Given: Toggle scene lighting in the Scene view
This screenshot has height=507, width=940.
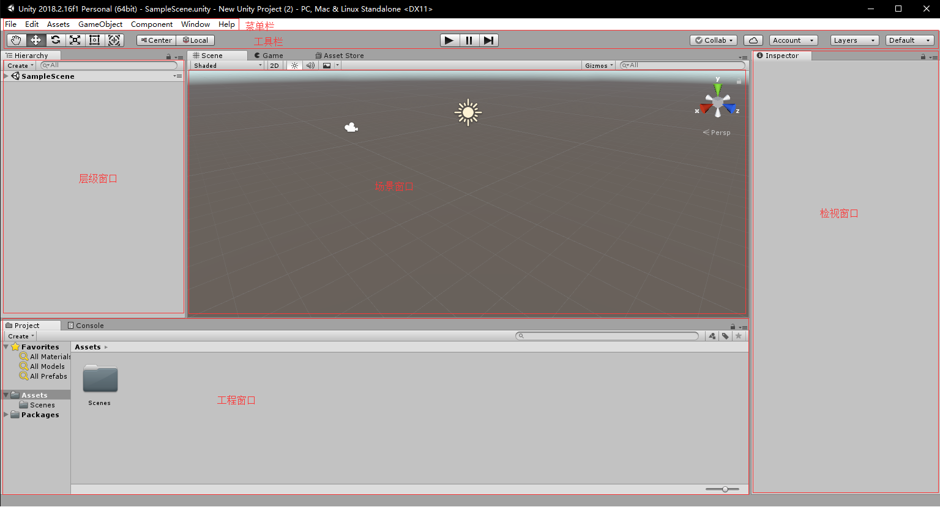Looking at the screenshot, I should click(294, 65).
